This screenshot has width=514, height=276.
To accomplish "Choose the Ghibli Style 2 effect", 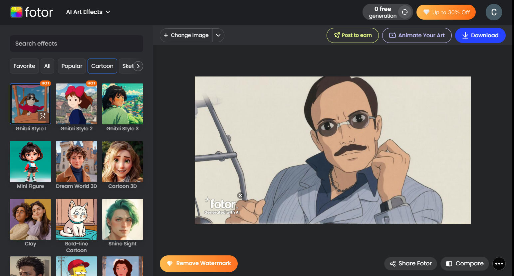I will click(x=77, y=104).
